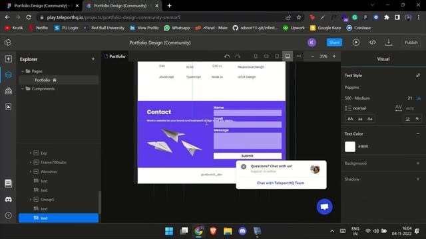Redo the last canvas action
The height and width of the screenshot is (239, 426).
238,56
